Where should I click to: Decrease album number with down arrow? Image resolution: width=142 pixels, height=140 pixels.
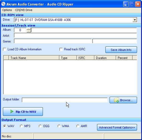click(29, 31)
